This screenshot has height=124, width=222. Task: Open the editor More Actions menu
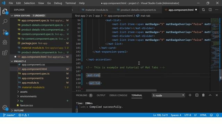click(217, 10)
